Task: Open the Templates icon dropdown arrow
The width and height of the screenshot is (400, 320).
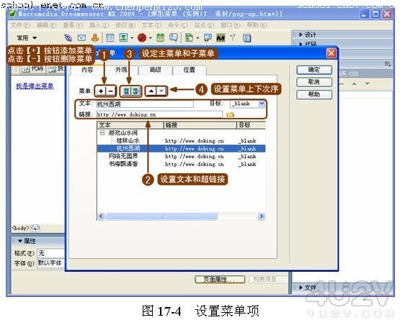Action: coord(197,38)
